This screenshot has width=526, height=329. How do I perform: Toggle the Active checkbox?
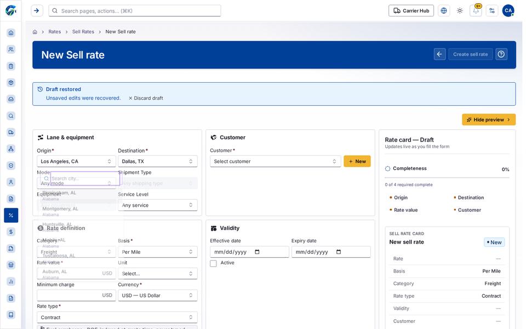[x=213, y=263]
